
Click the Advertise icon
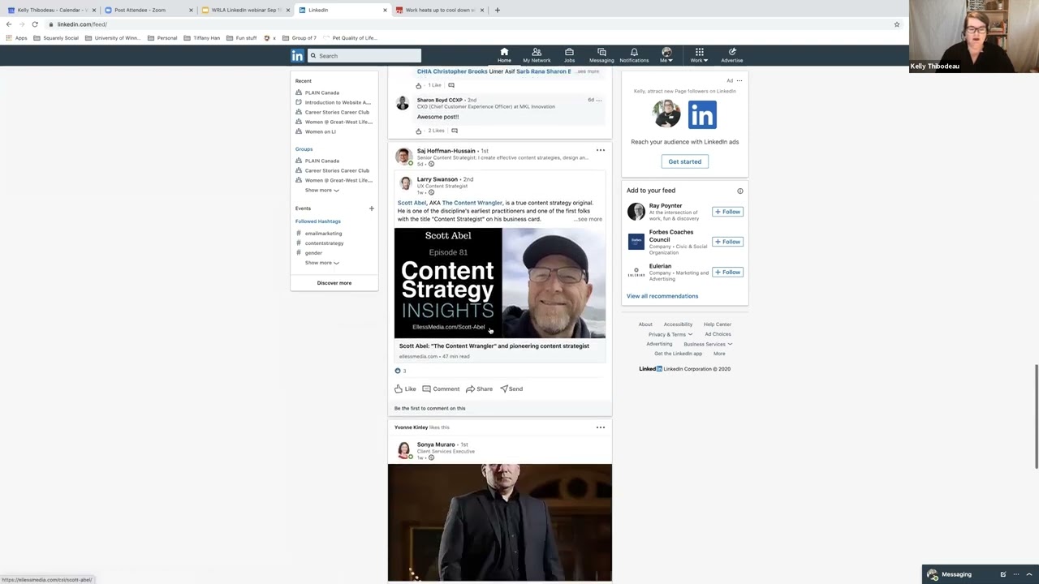pos(731,55)
